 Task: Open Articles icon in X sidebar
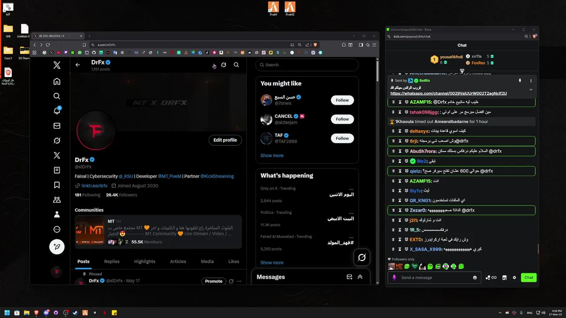57,170
